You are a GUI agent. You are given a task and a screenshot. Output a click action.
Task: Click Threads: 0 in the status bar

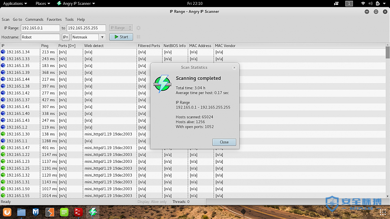click(181, 202)
